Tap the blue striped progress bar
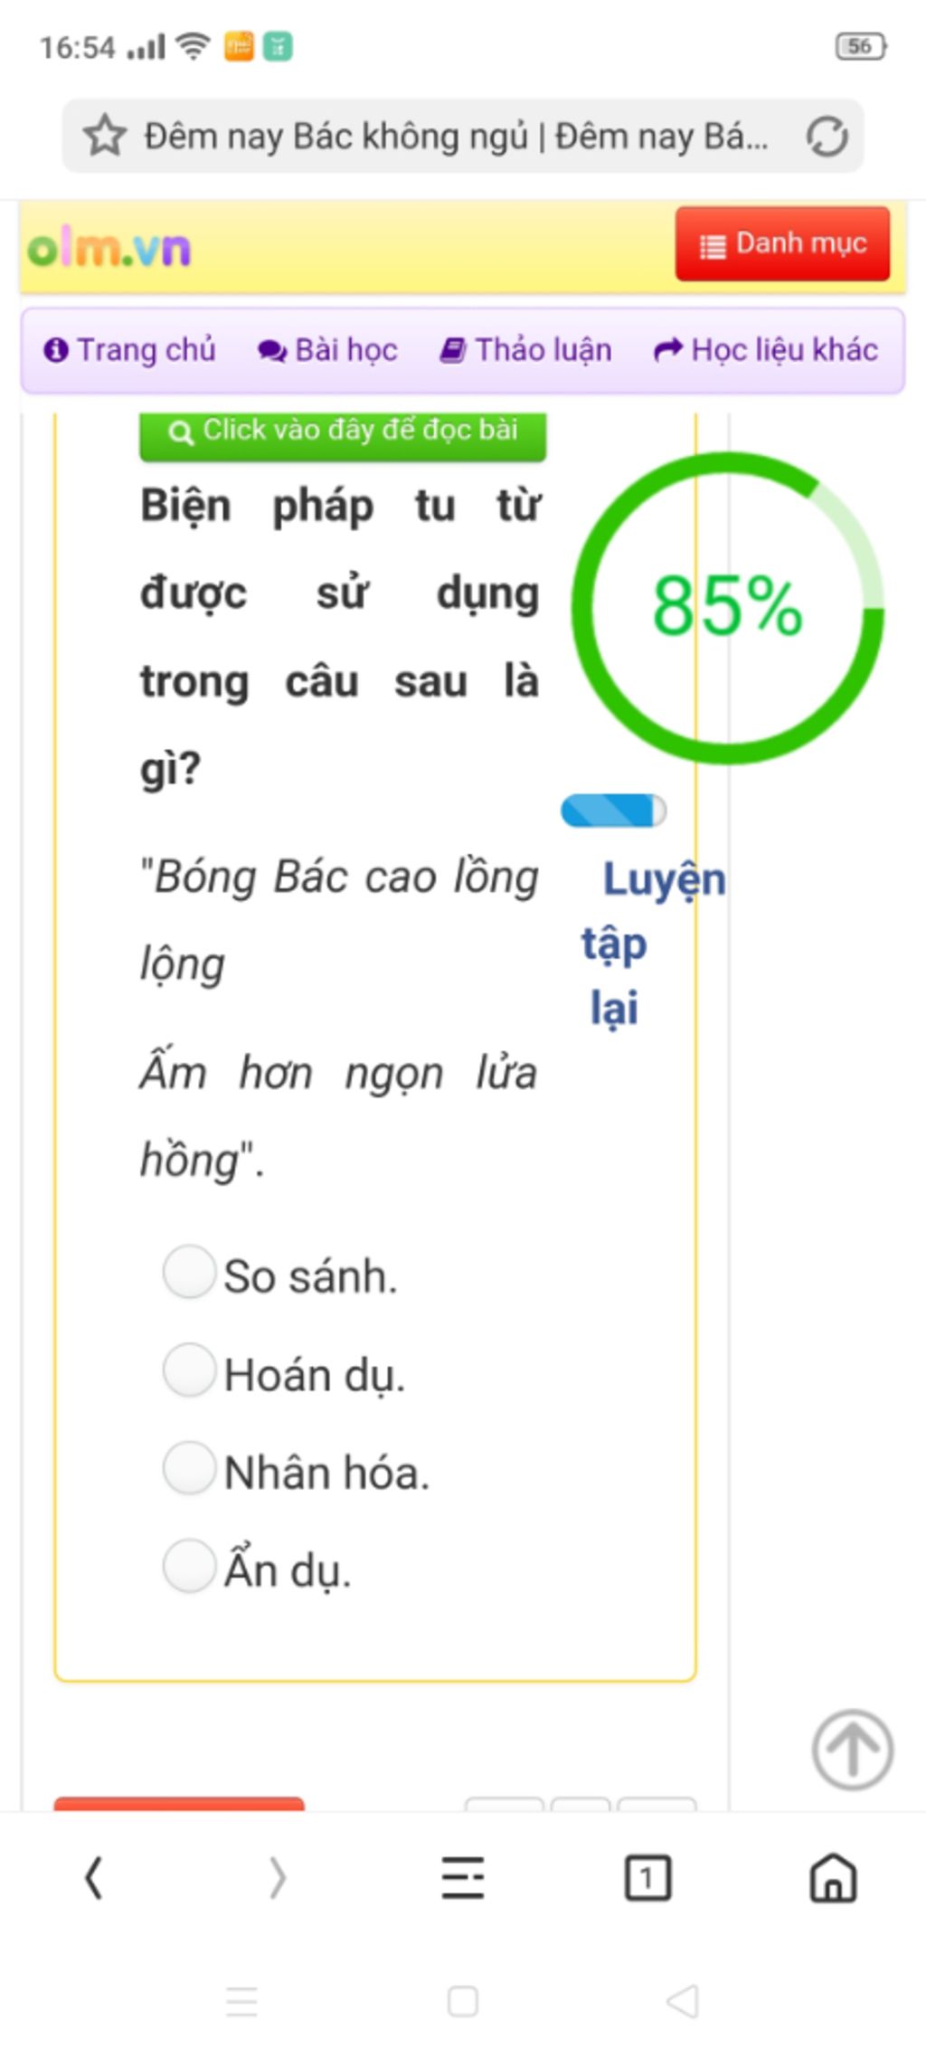Image resolution: width=926 pixels, height=2058 pixels. coord(614,811)
